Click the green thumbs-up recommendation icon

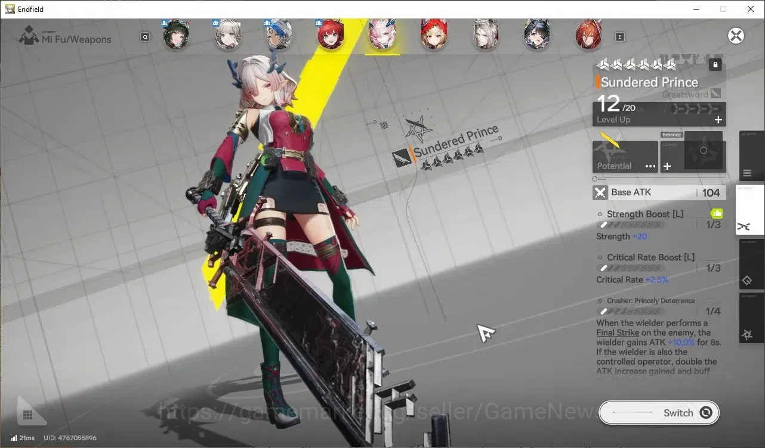717,213
